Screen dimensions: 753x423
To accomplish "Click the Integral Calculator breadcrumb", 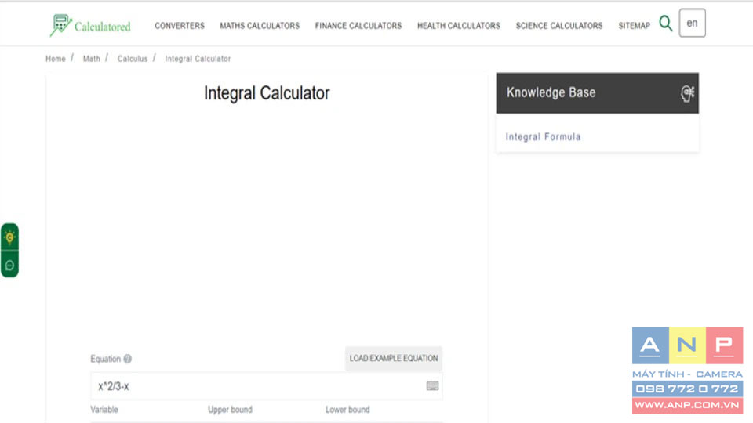I will pos(198,59).
